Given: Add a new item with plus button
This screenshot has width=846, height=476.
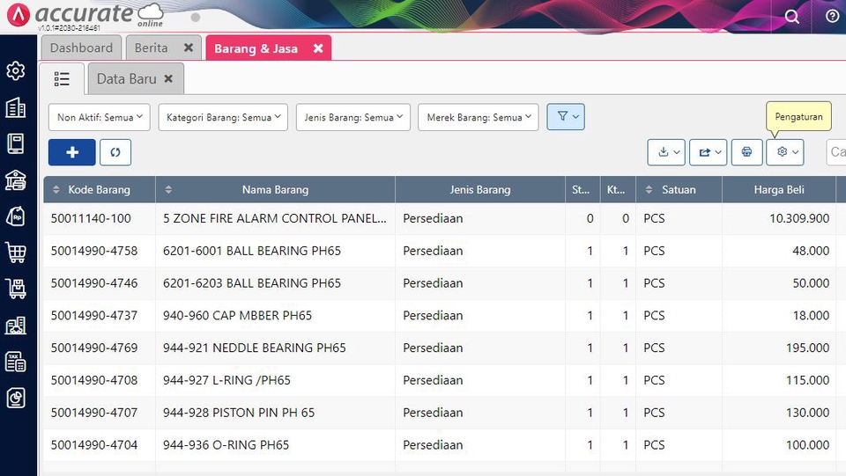Looking at the screenshot, I should pos(71,152).
